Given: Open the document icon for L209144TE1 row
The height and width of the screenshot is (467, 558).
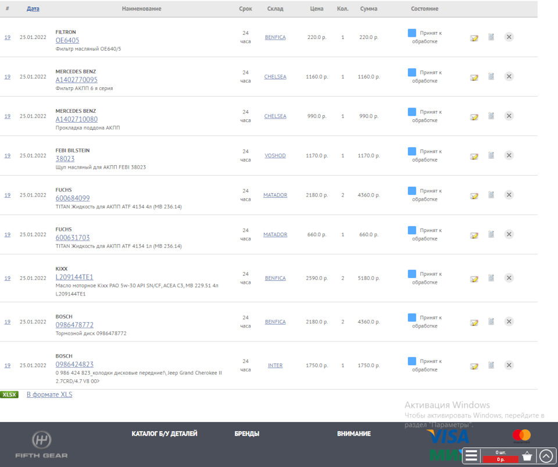Looking at the screenshot, I should 491,278.
